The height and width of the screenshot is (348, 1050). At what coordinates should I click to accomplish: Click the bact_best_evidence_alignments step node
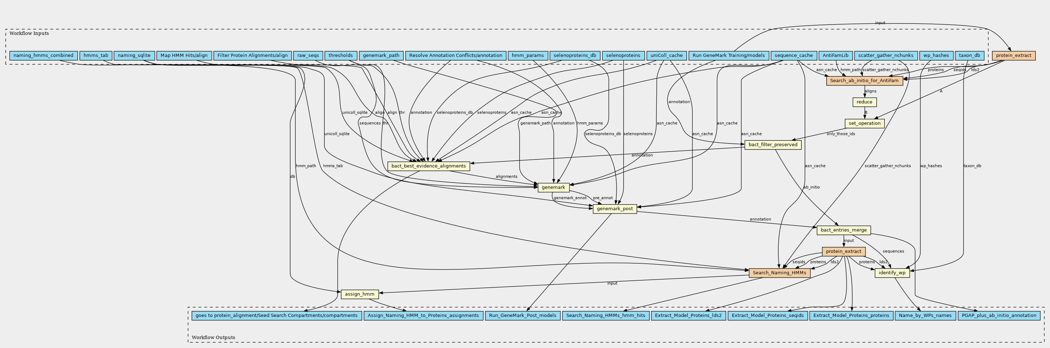(x=428, y=166)
